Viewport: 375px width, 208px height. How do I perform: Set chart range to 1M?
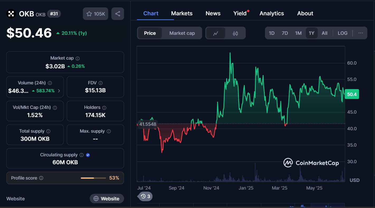tap(298, 33)
